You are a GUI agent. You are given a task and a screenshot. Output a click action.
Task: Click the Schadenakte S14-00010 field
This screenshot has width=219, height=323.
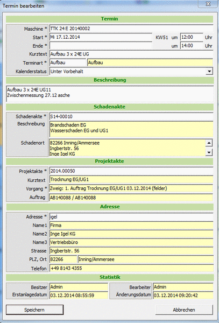pyautogui.click(x=131, y=116)
